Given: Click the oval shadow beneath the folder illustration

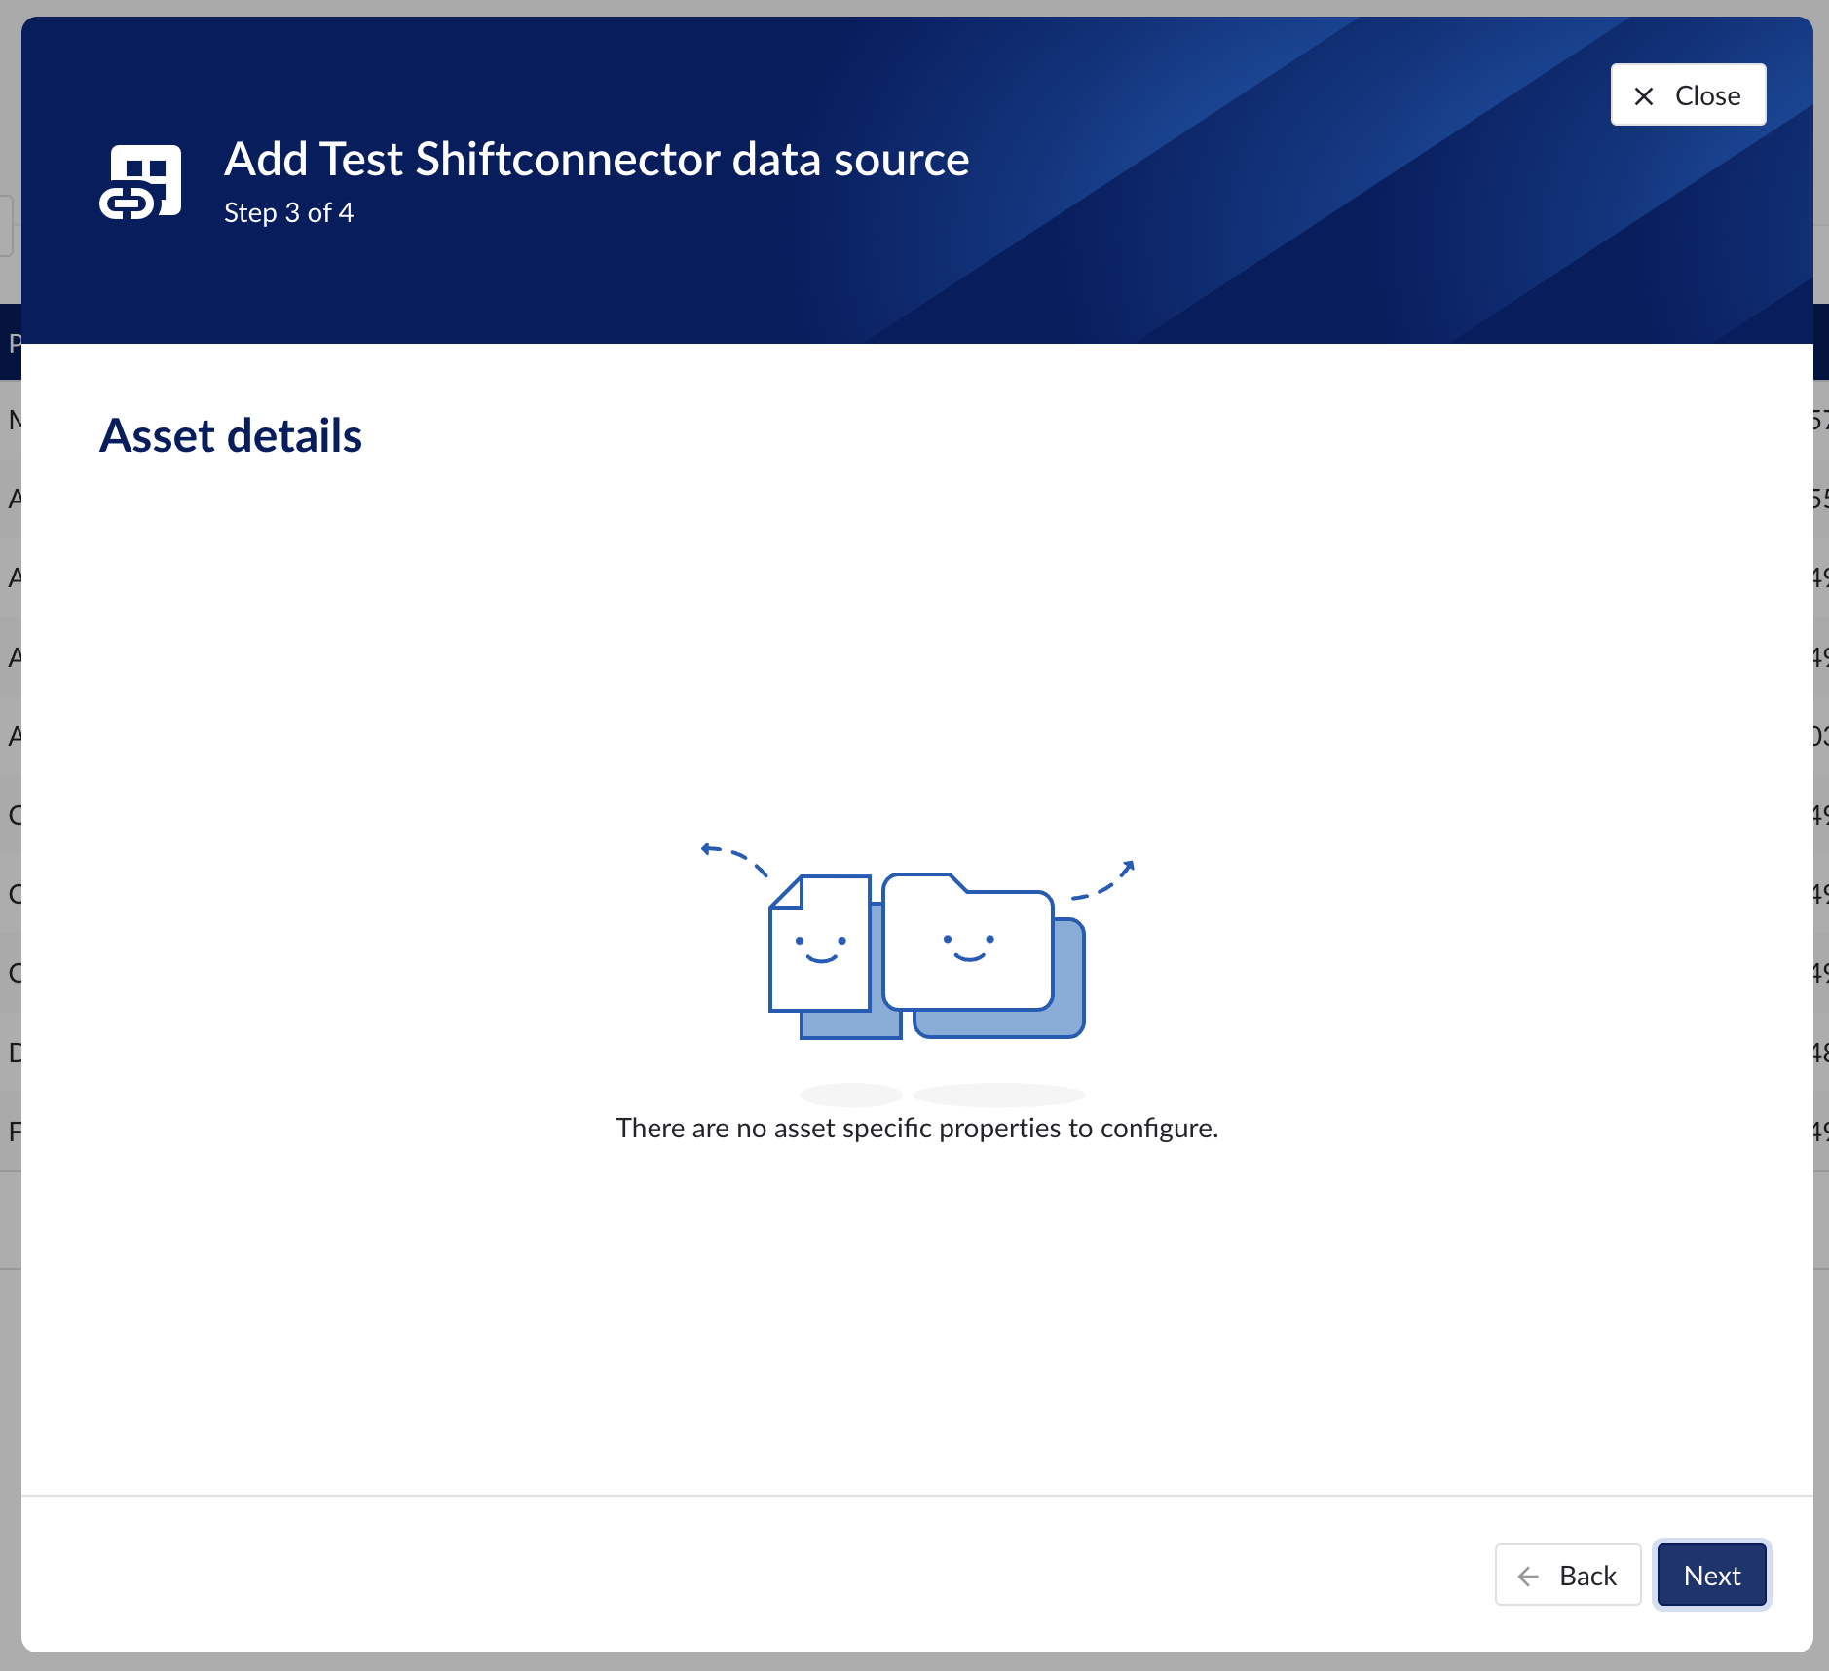Looking at the screenshot, I should pyautogui.click(x=998, y=1095).
